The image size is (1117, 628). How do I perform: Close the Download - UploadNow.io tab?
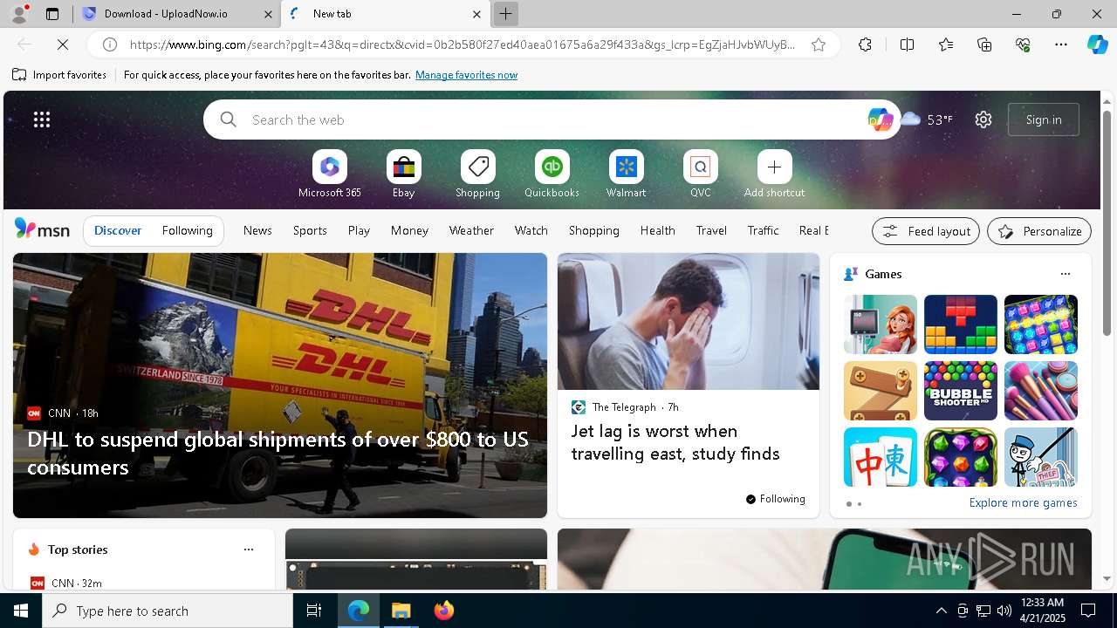(268, 14)
